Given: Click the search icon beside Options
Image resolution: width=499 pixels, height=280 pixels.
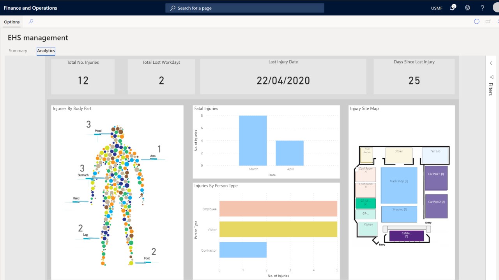Looking at the screenshot, I should (x=31, y=22).
